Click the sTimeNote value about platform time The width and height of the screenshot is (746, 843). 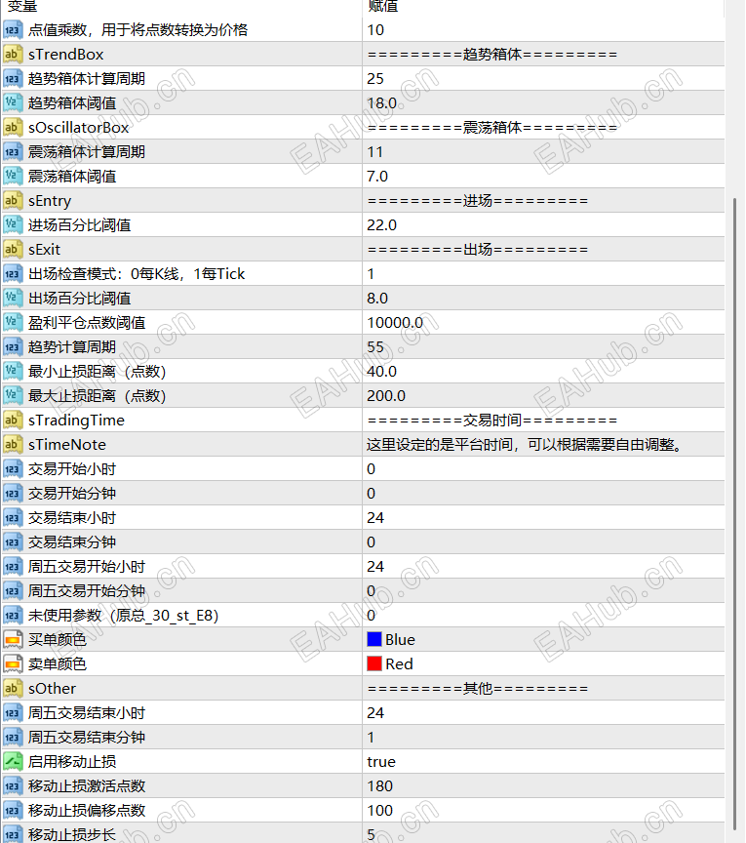coord(525,444)
